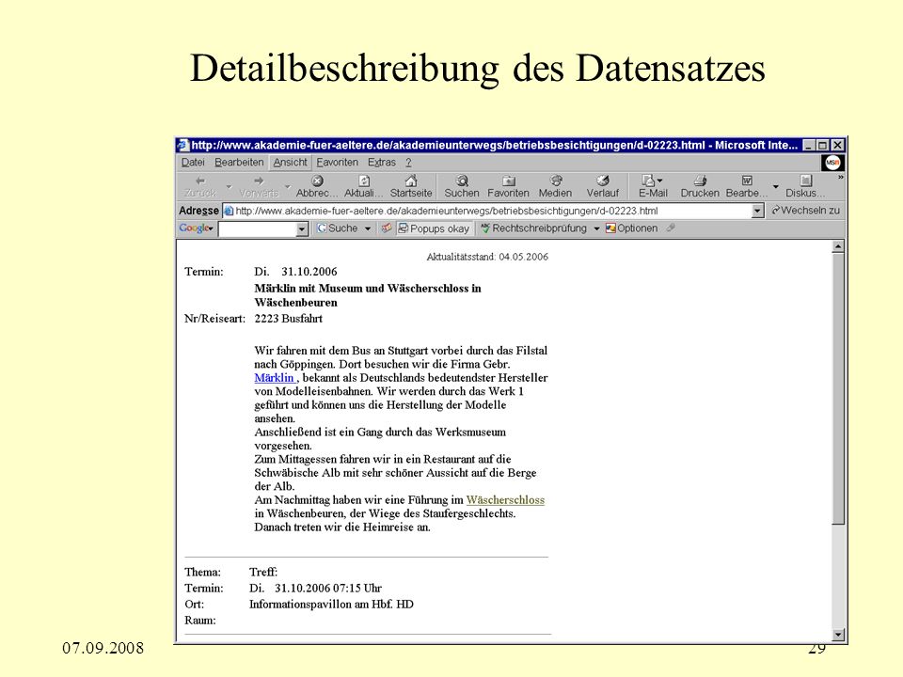The image size is (903, 677).
Task: Open the Favoriten toolbar button
Action: (x=508, y=186)
